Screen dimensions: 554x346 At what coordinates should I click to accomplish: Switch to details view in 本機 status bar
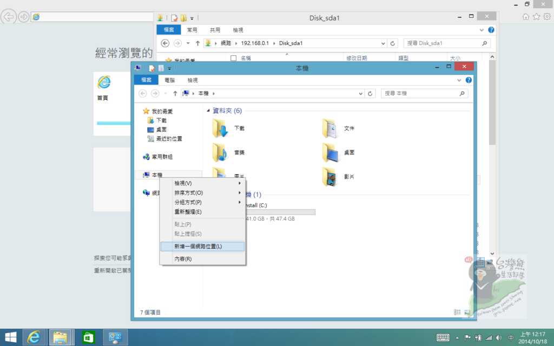coord(457,312)
